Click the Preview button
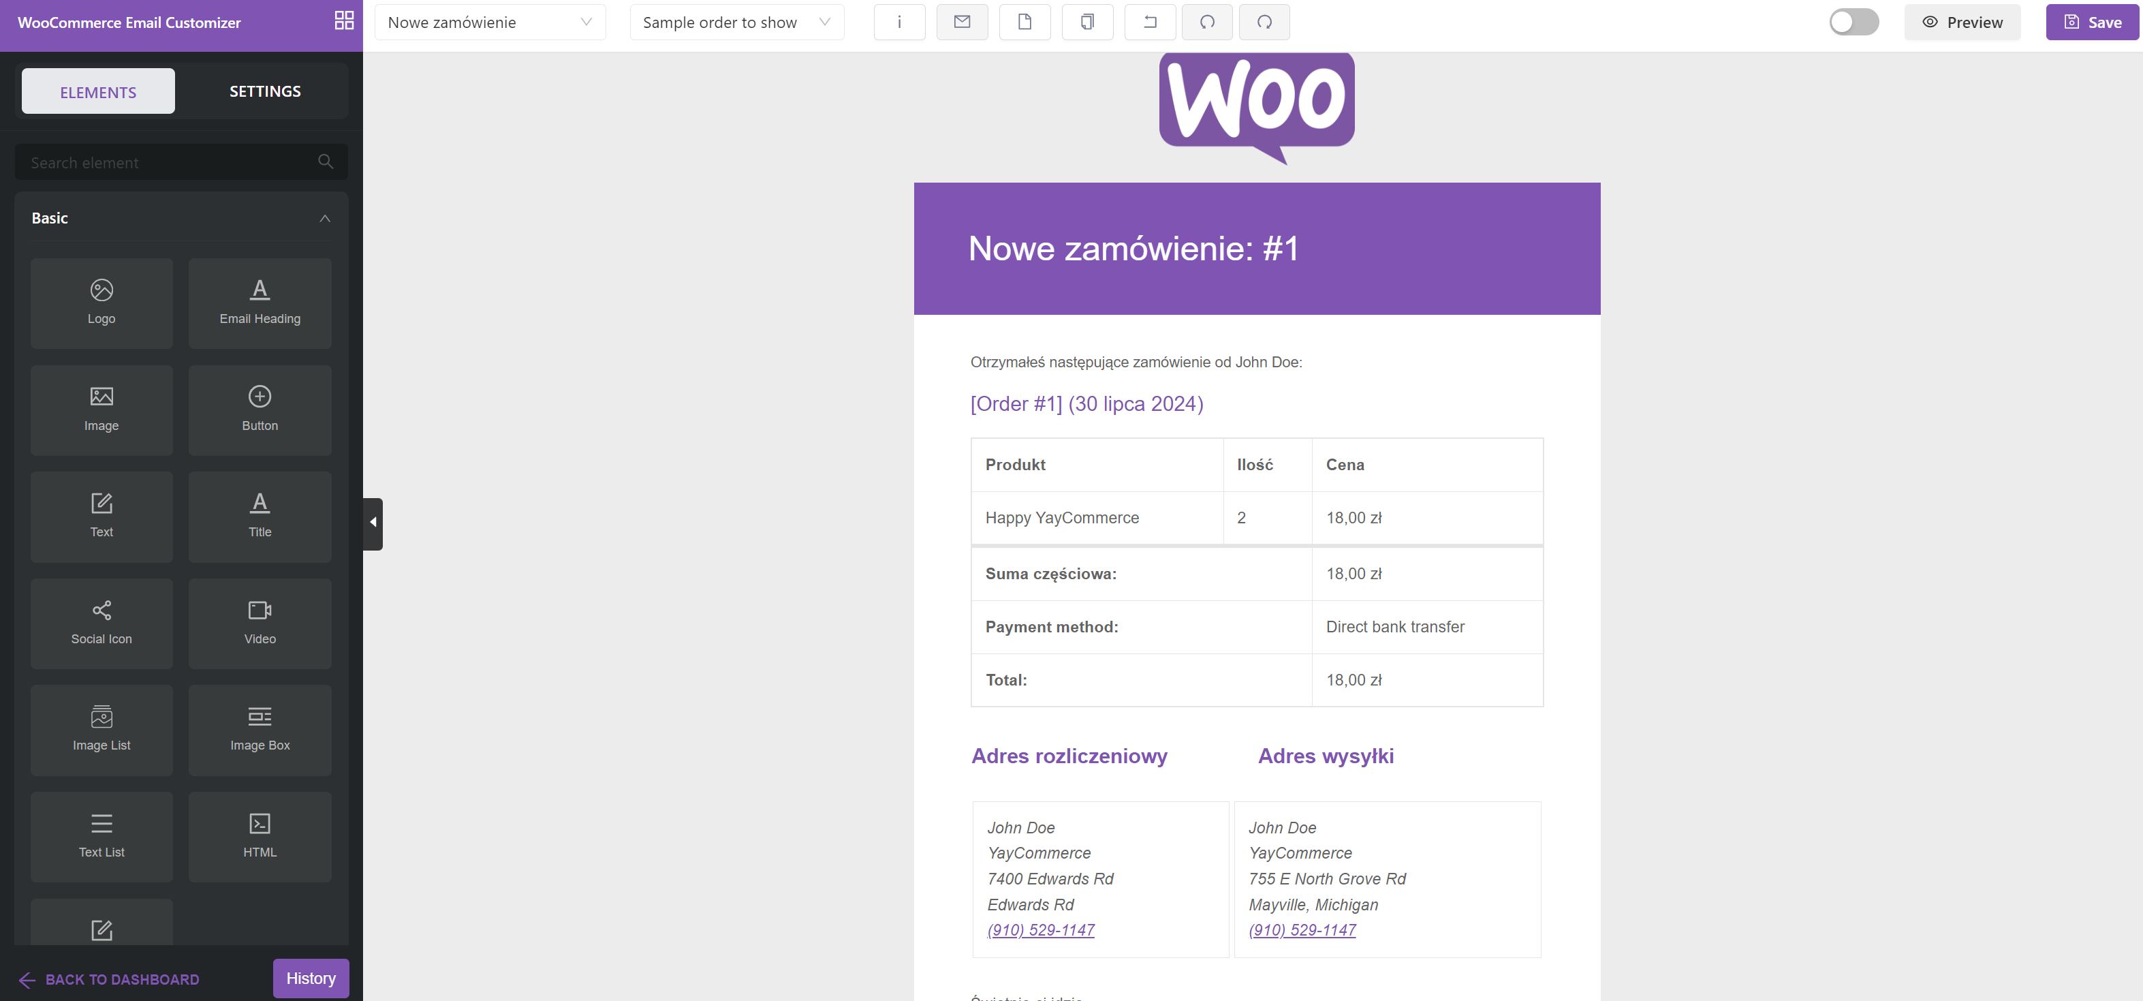The width and height of the screenshot is (2143, 1001). [x=1962, y=22]
